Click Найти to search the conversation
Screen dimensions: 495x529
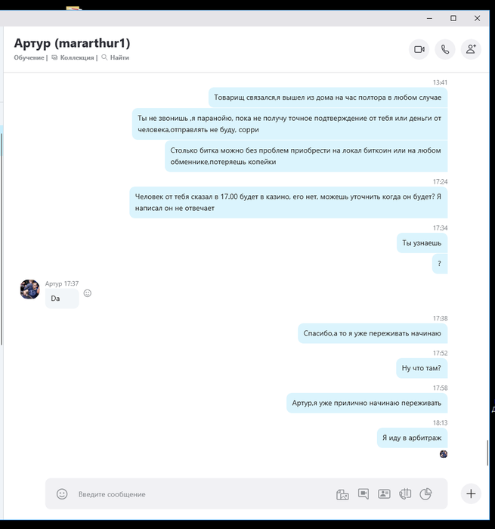pyautogui.click(x=116, y=57)
